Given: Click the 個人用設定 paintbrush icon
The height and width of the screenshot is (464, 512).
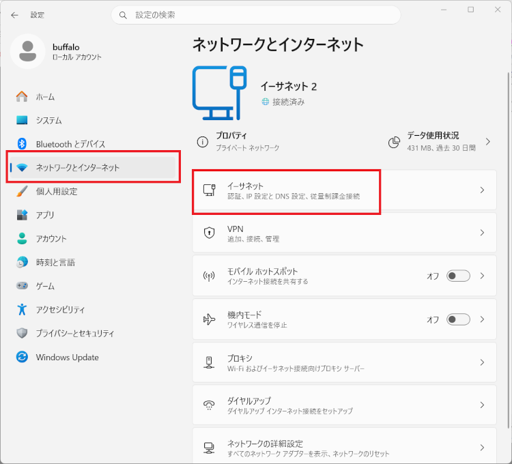Looking at the screenshot, I should [x=22, y=191].
